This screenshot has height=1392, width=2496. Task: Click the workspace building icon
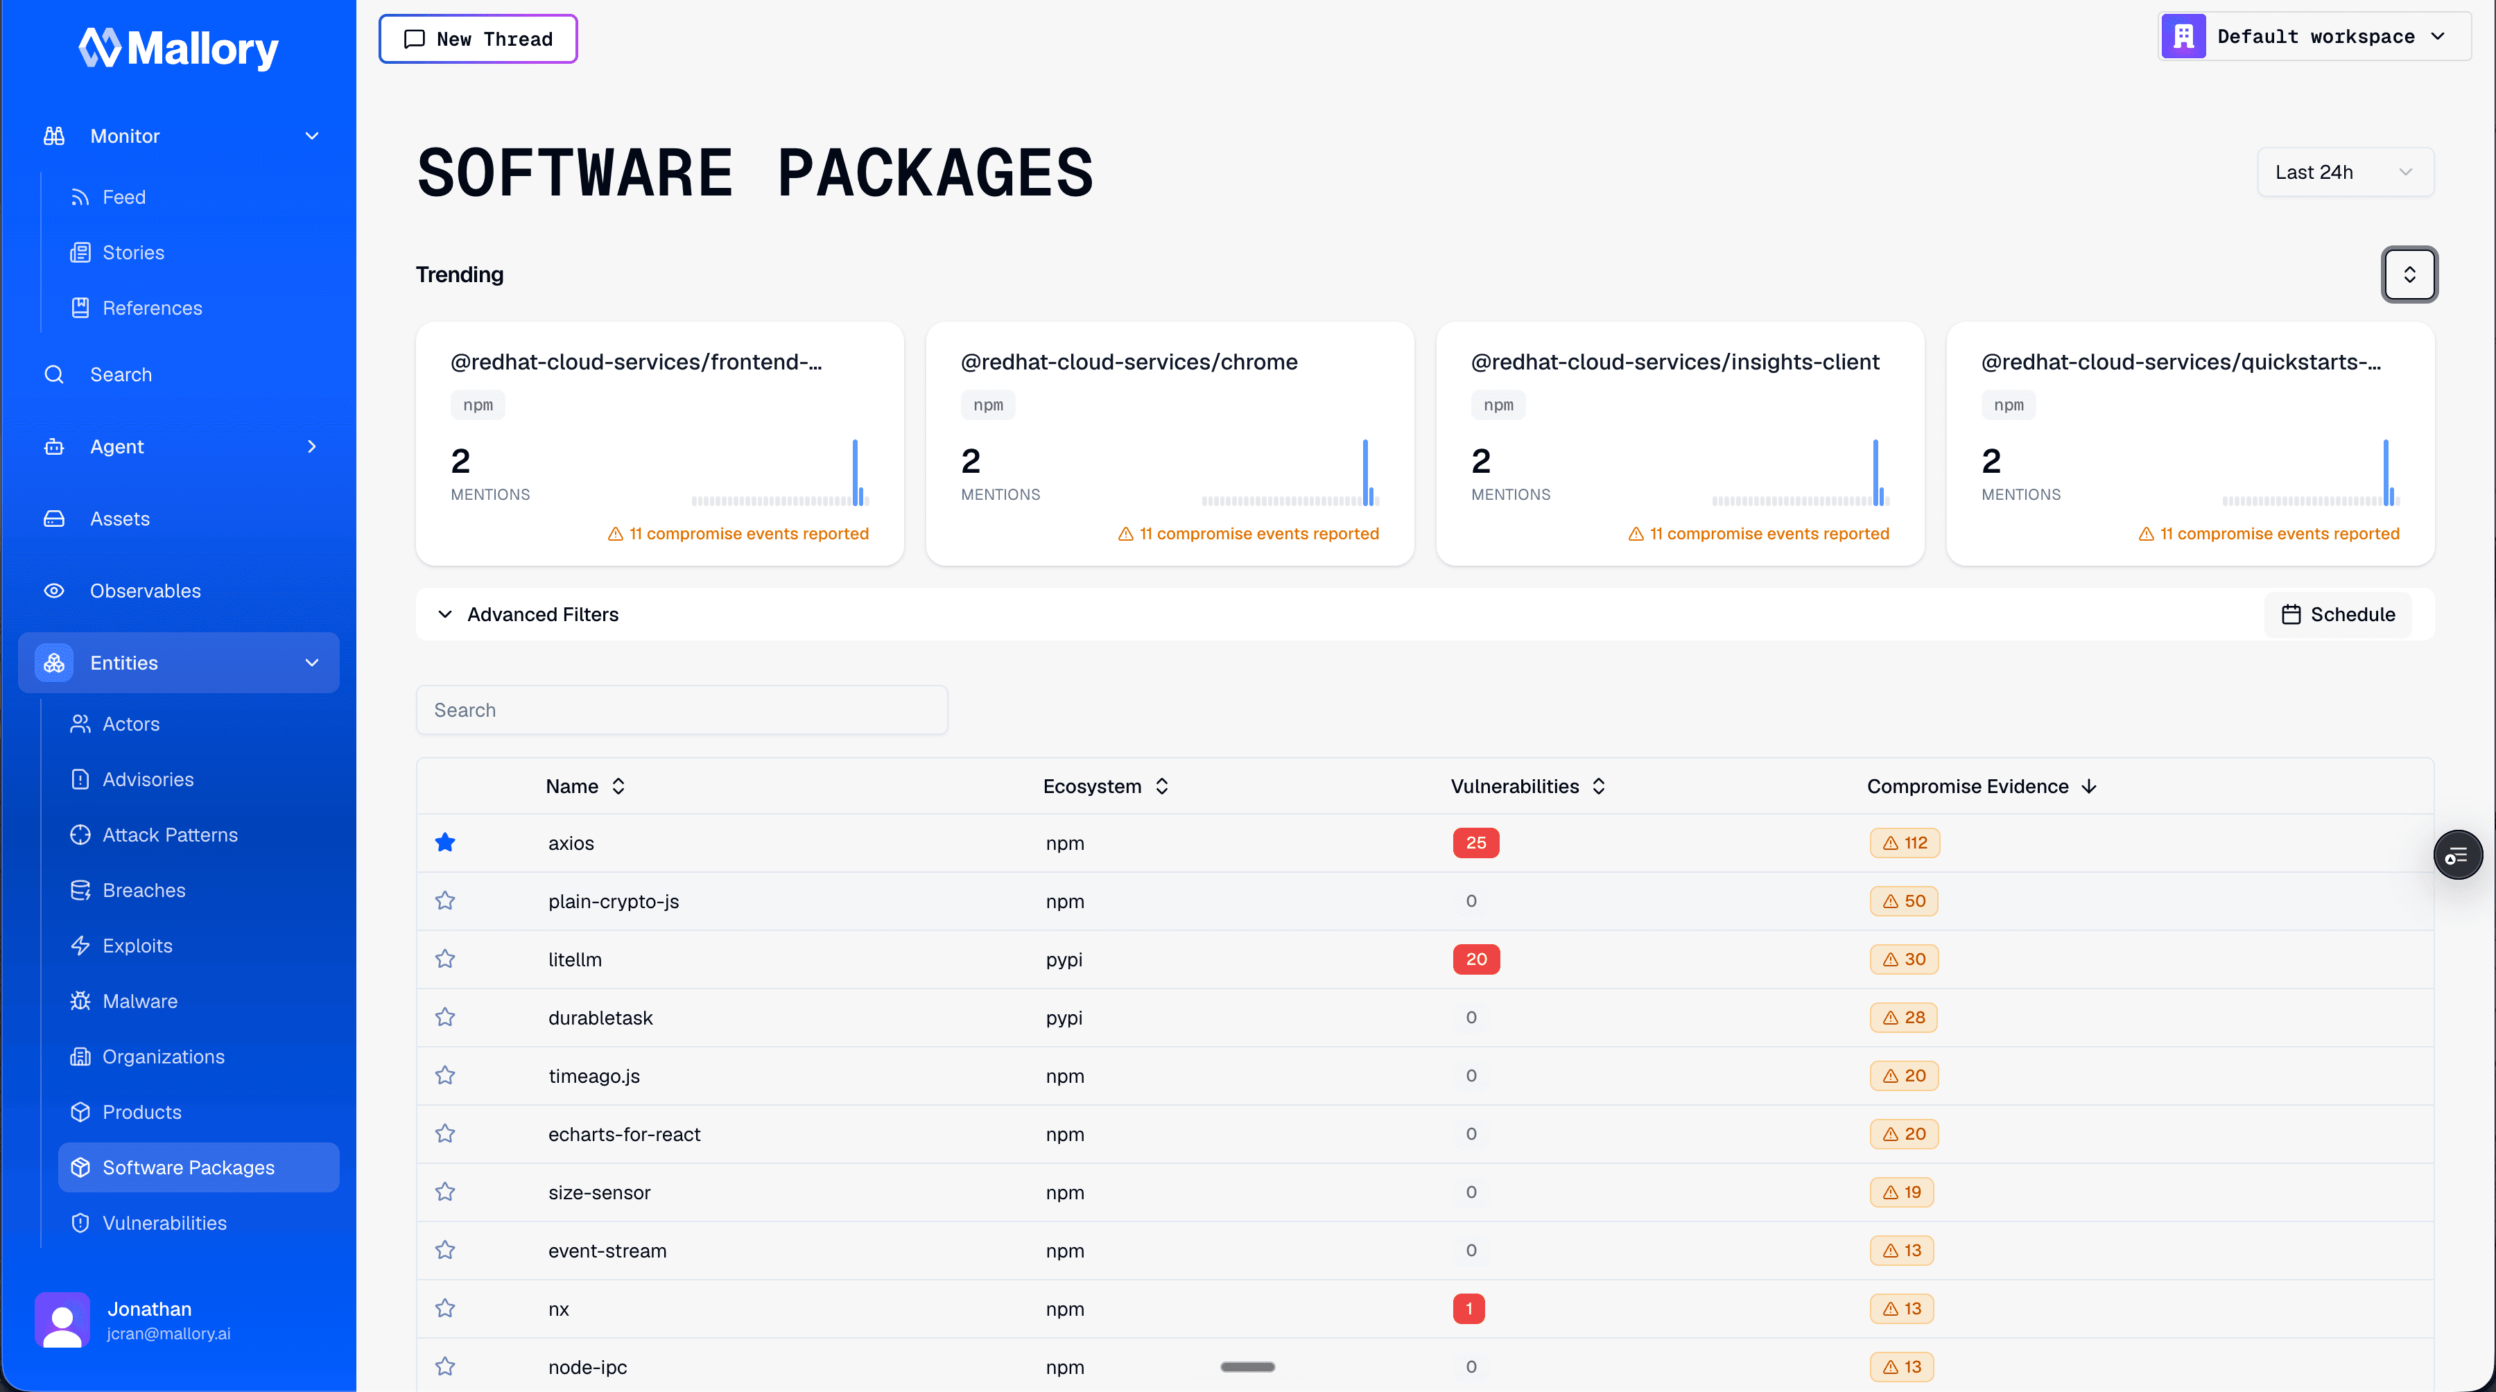[2183, 37]
